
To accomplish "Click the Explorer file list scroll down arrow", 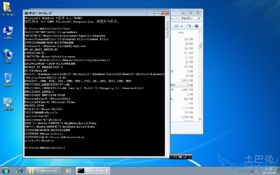I will pyautogui.click(x=200, y=119).
